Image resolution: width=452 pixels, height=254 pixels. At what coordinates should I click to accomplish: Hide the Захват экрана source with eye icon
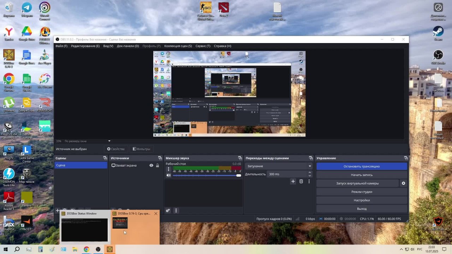(x=151, y=165)
